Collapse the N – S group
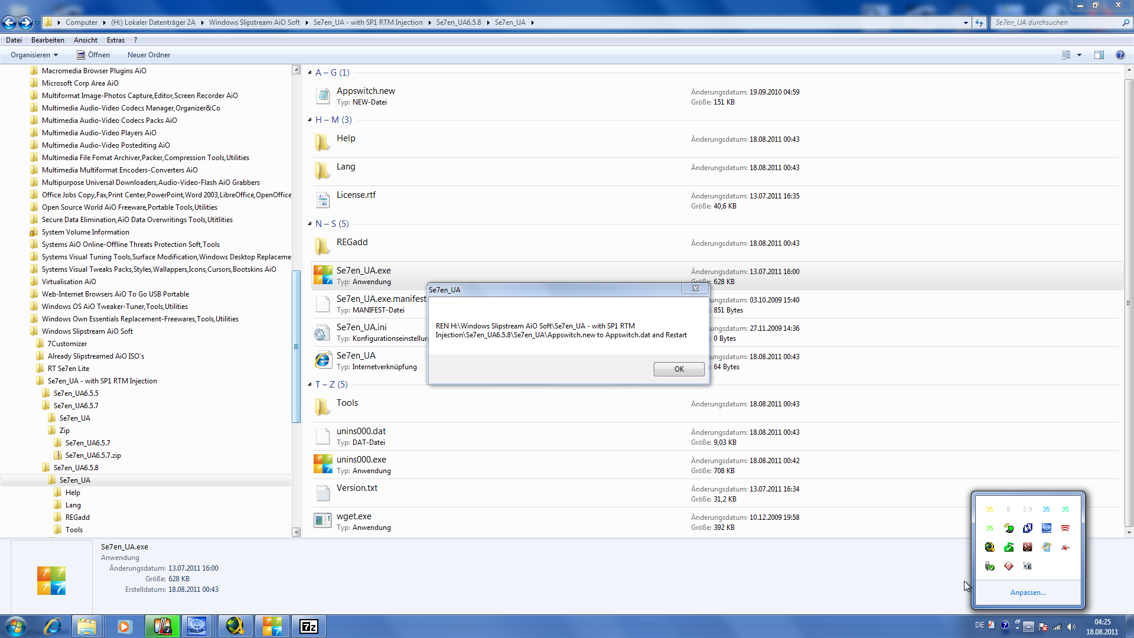Screen dimensions: 1134x638 pos(309,223)
